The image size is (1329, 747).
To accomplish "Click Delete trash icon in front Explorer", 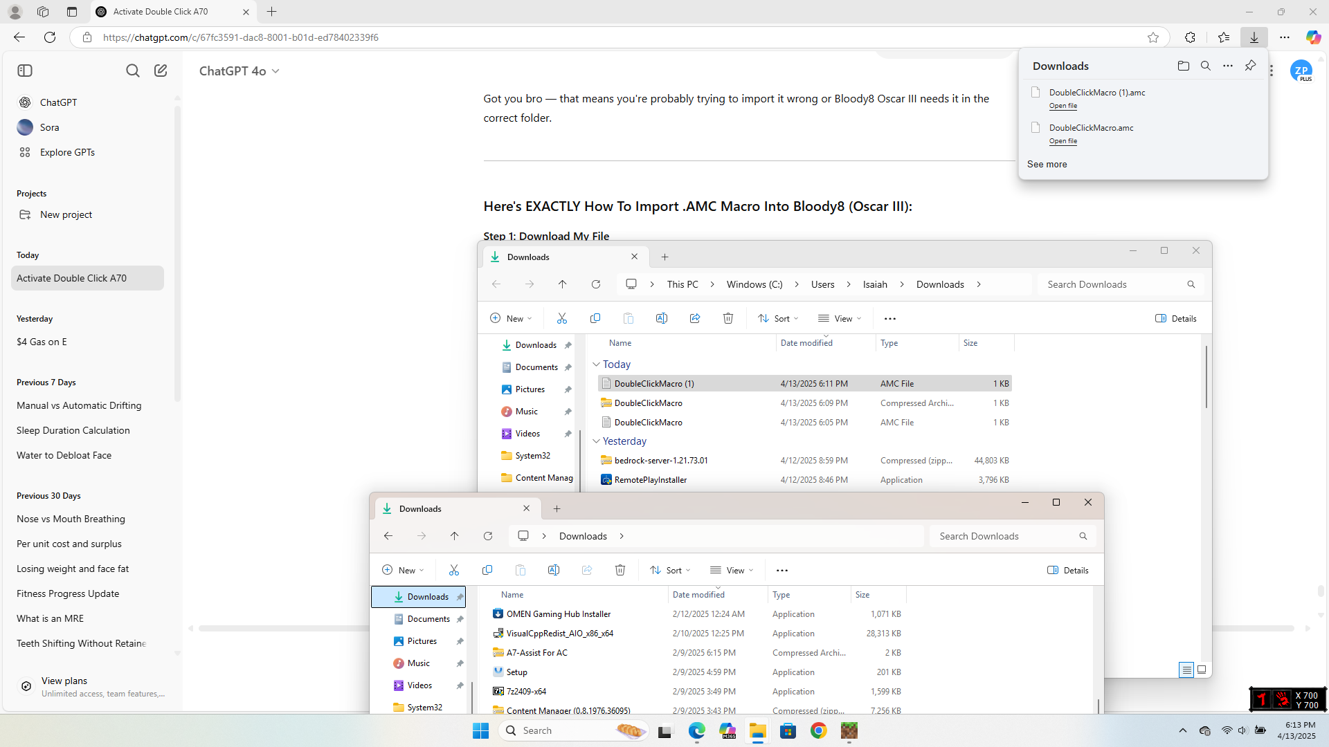I will tap(620, 570).
